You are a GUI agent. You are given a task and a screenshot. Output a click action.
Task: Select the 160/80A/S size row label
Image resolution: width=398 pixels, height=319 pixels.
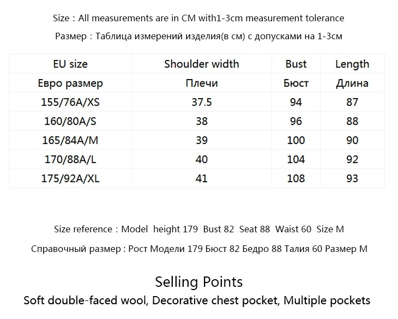coord(70,121)
